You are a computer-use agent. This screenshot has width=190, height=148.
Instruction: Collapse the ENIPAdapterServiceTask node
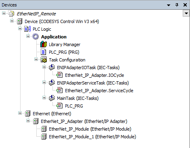(x=44, y=82)
